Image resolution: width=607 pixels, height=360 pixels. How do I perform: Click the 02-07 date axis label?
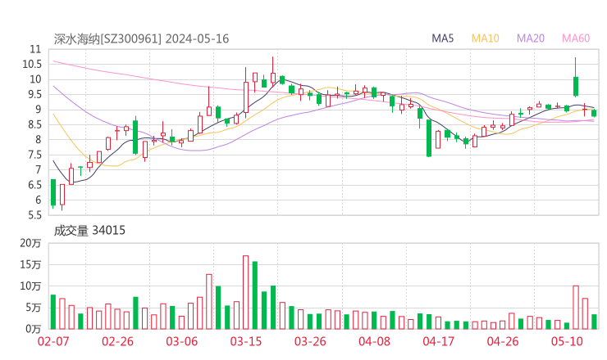[53, 341]
